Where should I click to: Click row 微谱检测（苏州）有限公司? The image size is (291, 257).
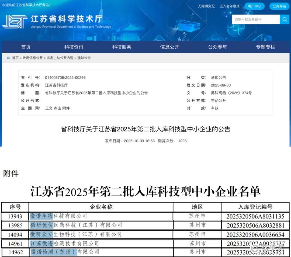[x=65, y=252]
